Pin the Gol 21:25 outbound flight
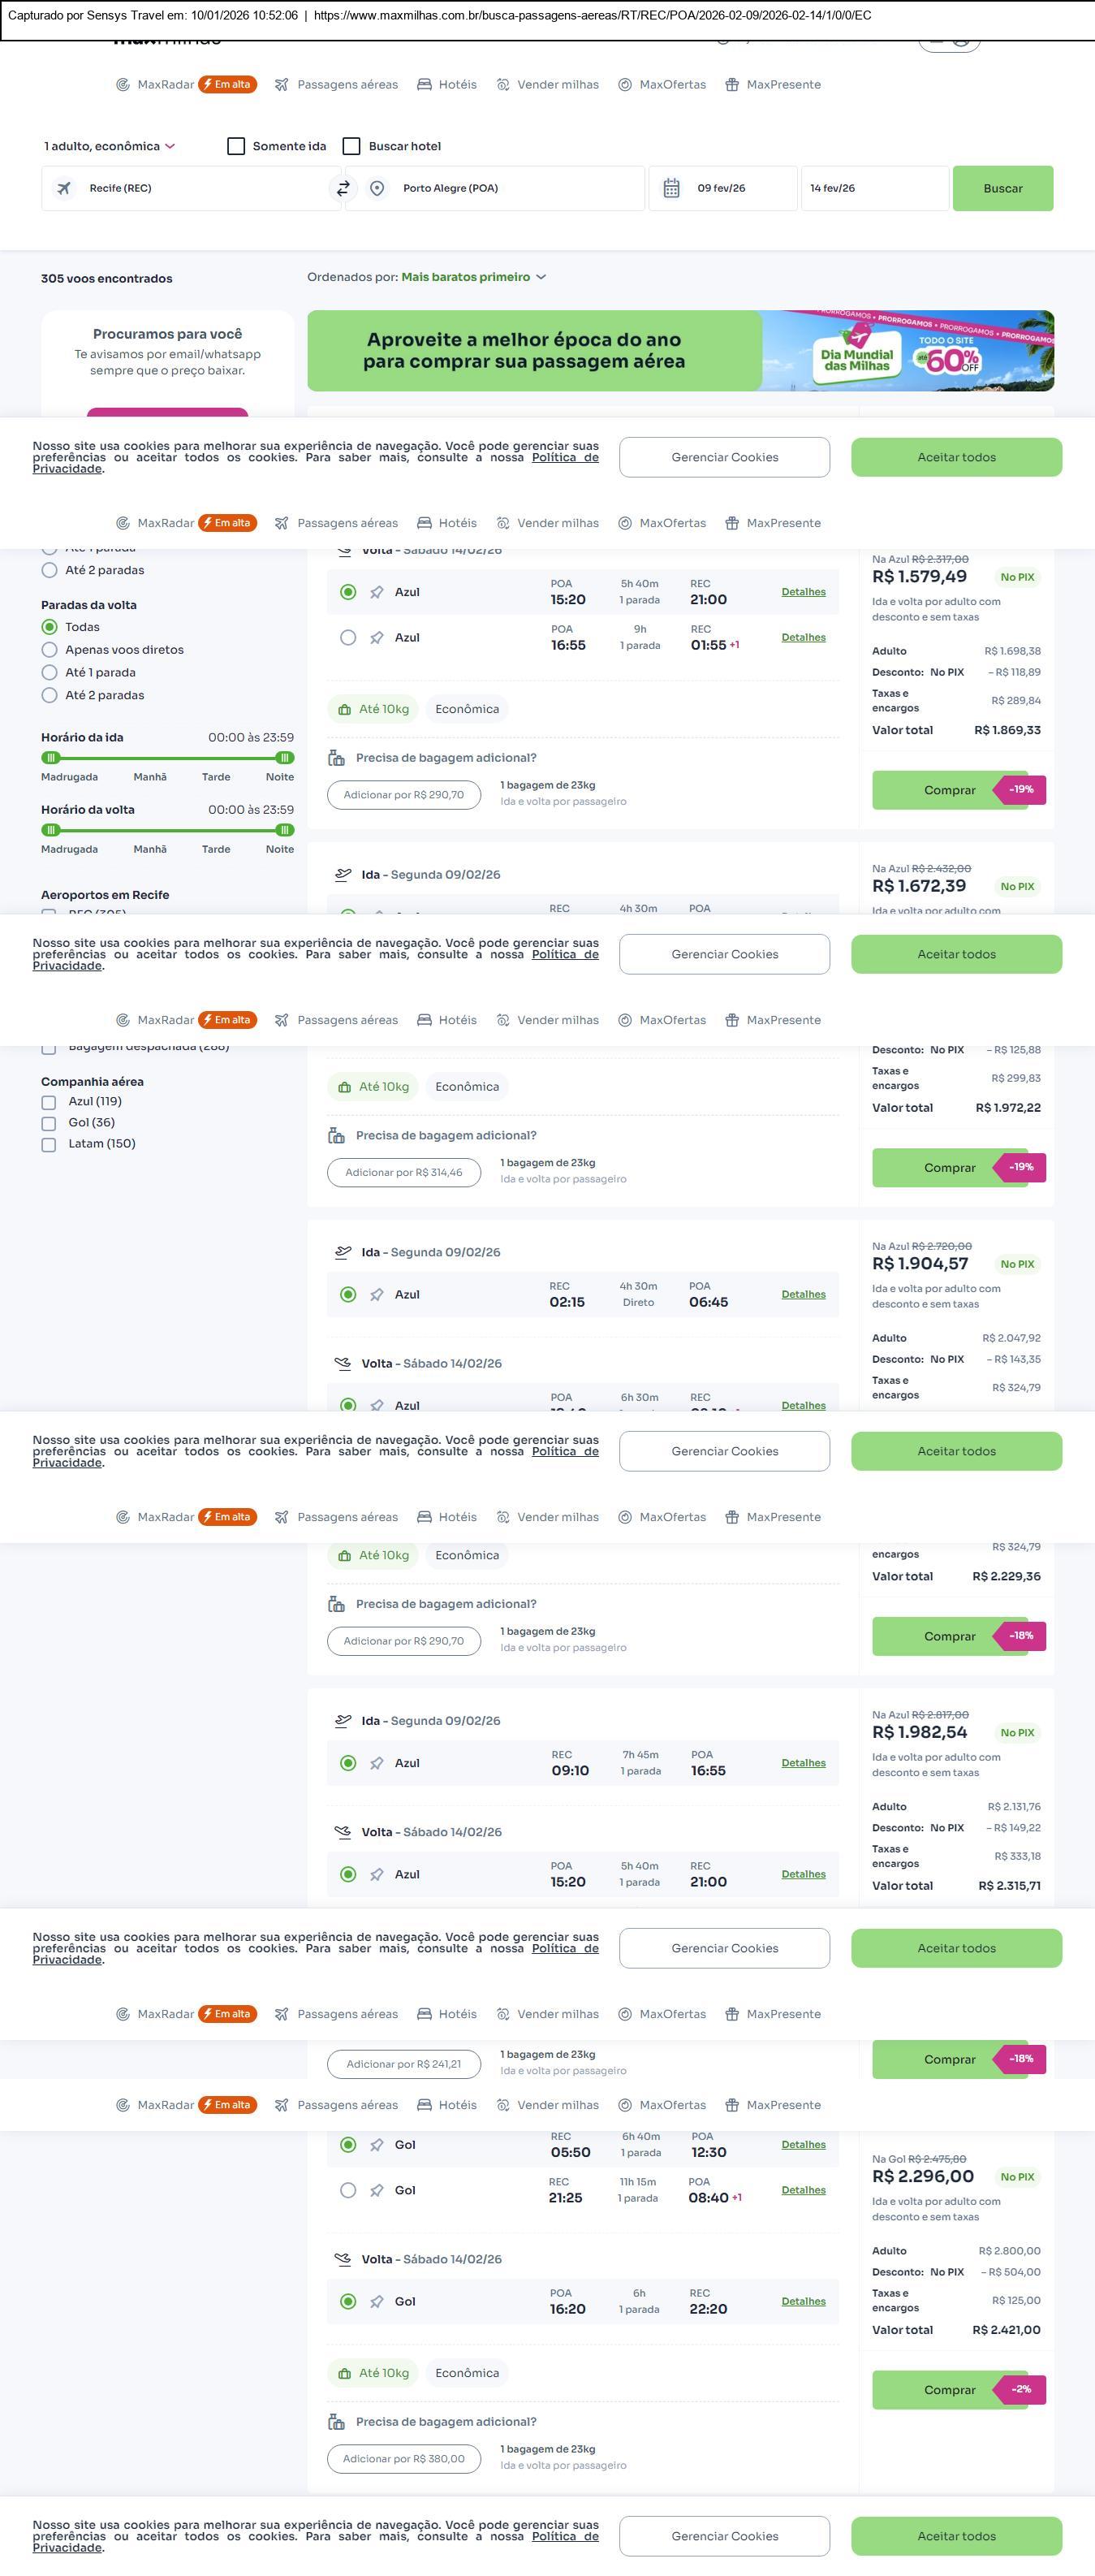The width and height of the screenshot is (1095, 2576). click(377, 2190)
